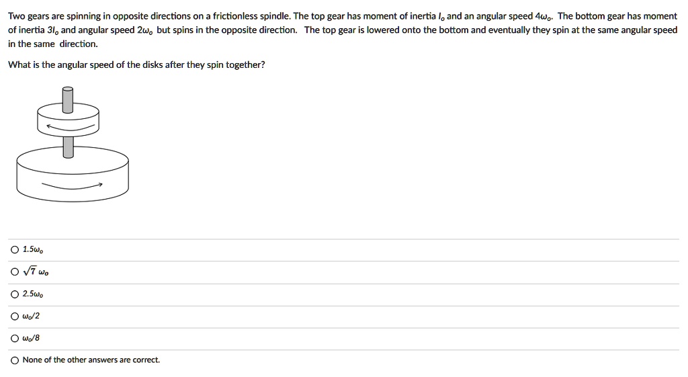
Task: Click the '√7 ω₀' answer label text
Action: 36,272
